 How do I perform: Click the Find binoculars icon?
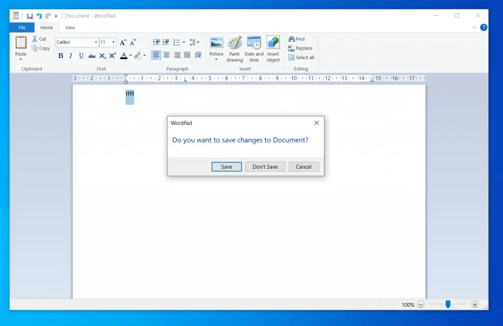[291, 39]
